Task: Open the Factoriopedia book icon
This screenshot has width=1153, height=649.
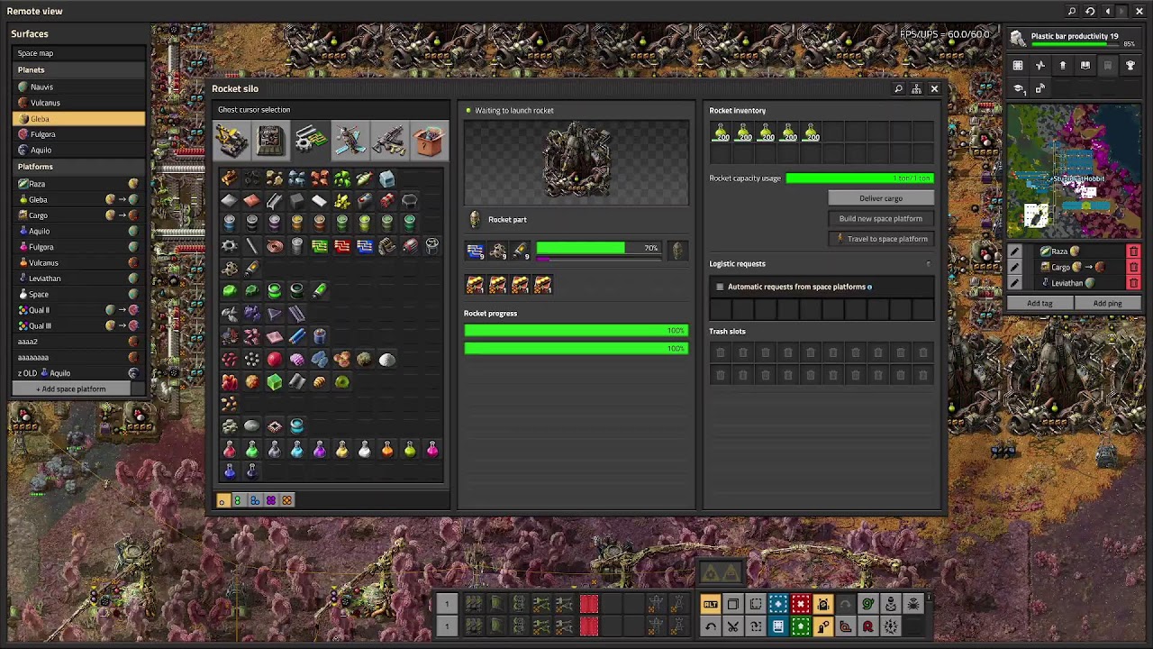Action: click(x=1085, y=65)
